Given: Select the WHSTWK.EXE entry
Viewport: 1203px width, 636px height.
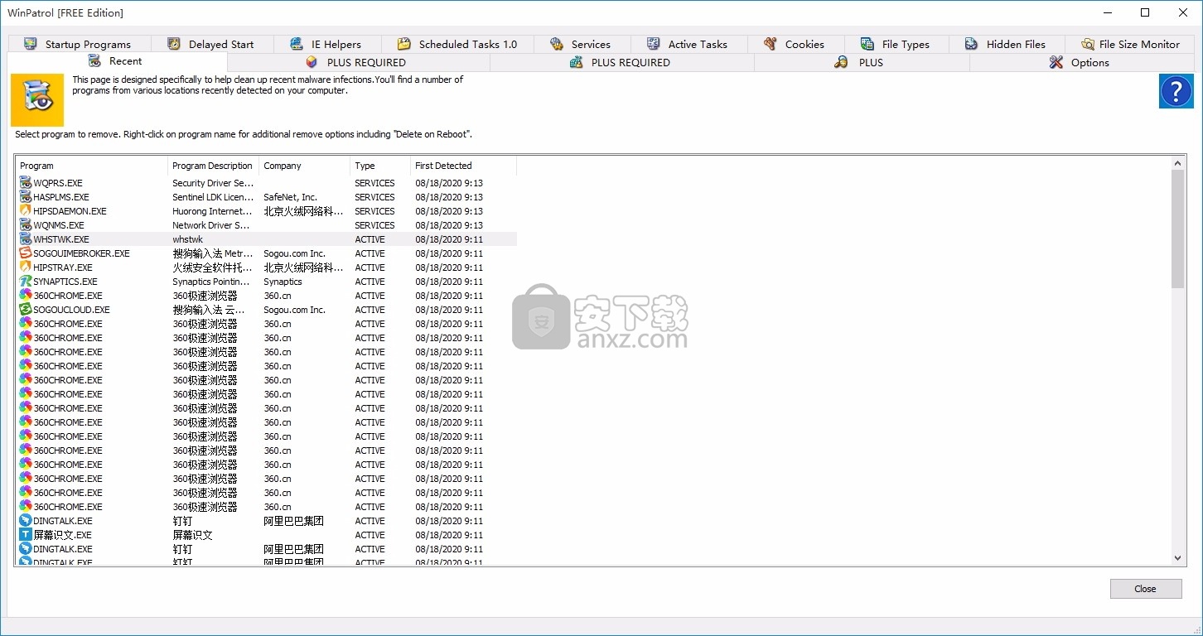Looking at the screenshot, I should pos(266,239).
